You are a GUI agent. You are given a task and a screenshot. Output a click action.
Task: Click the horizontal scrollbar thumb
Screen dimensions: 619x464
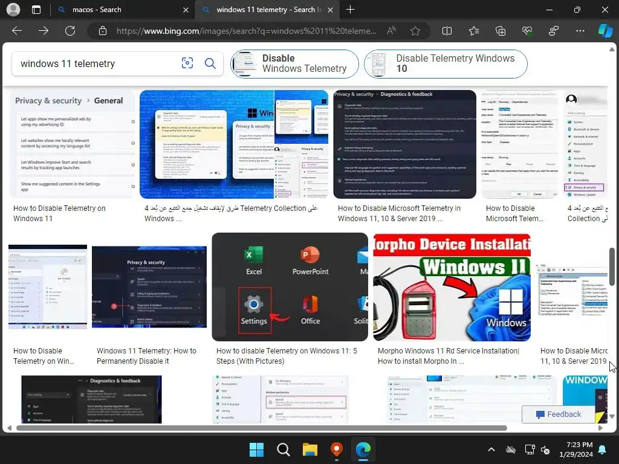point(261,428)
